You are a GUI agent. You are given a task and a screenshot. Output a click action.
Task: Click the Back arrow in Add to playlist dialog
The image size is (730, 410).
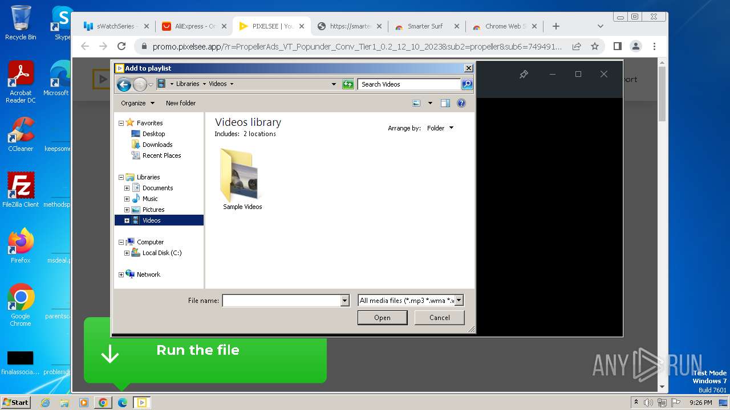point(124,84)
